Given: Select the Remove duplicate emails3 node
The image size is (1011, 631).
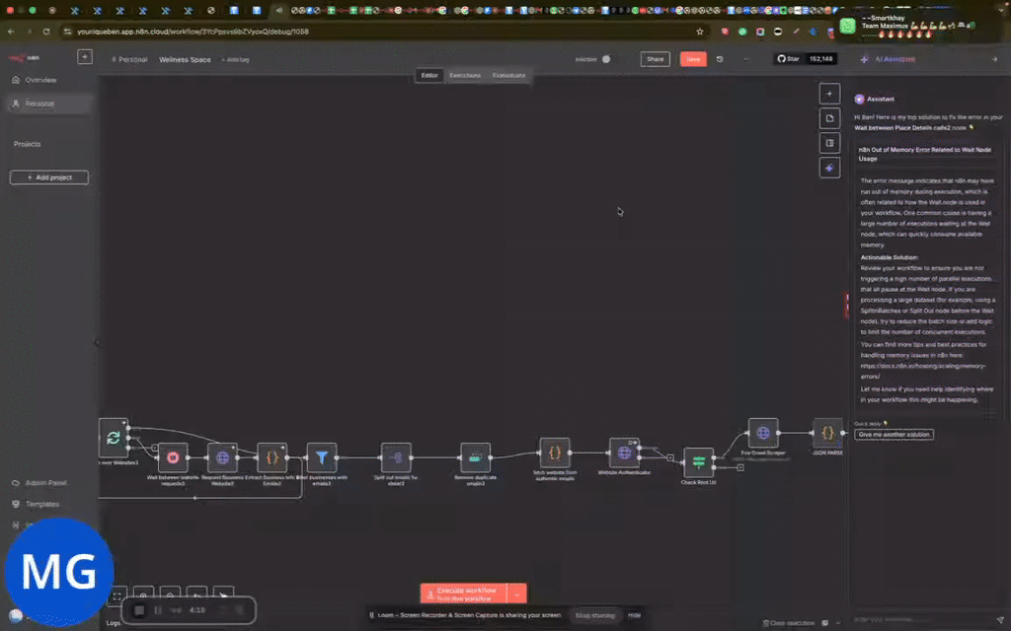Looking at the screenshot, I should [x=475, y=457].
